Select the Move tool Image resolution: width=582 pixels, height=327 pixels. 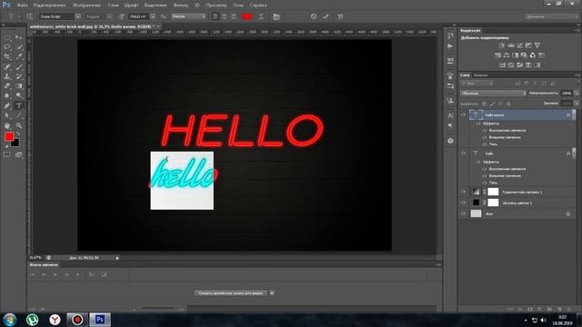click(18, 37)
